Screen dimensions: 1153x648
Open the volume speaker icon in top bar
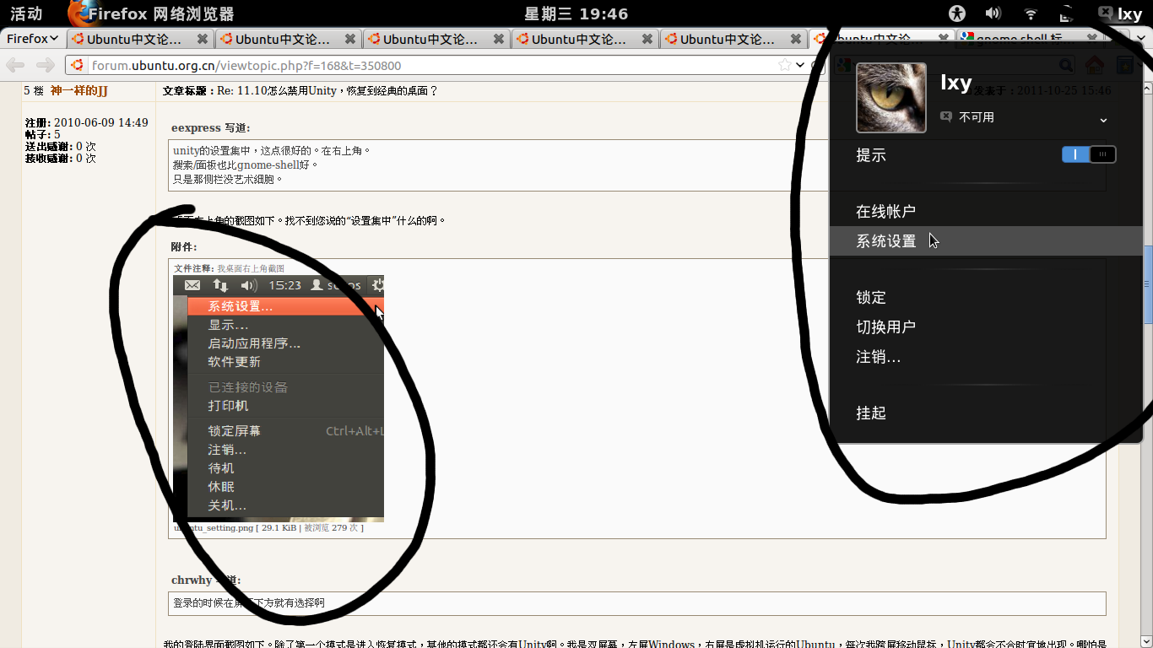pyautogui.click(x=993, y=13)
